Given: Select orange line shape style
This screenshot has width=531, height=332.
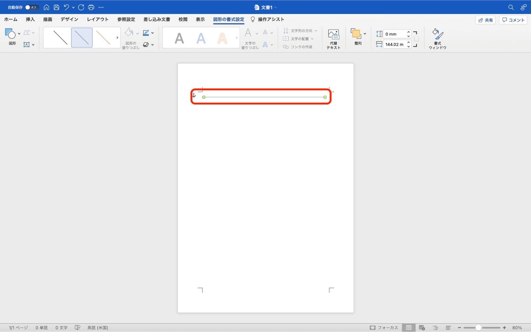Looking at the screenshot, I should [103, 37].
